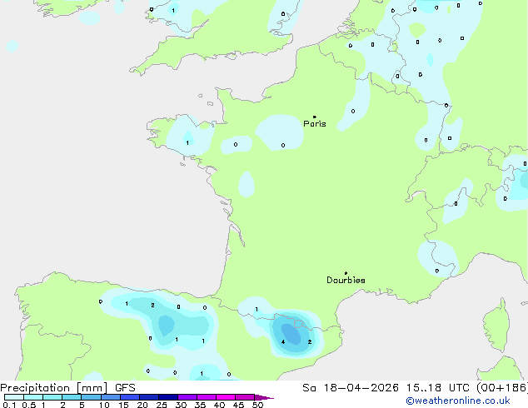This screenshot has width=528, height=408.
Task: Pick the 45 mm legend color swatch
Action: [x=245, y=397]
